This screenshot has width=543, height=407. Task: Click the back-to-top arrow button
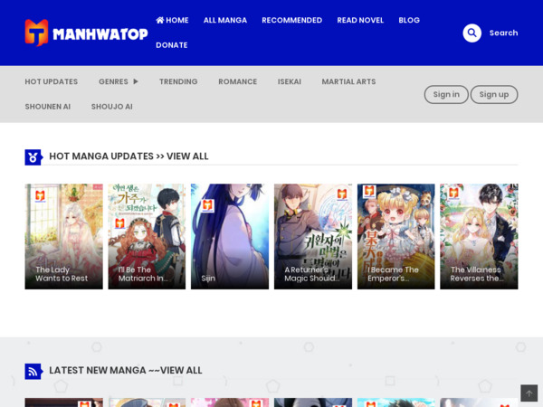529,393
